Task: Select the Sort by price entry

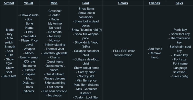Action: click(x=85, y=72)
